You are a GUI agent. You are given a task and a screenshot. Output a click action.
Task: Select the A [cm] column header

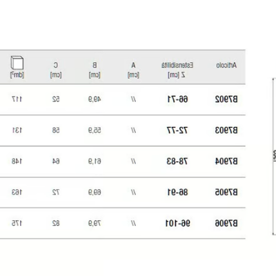click(133, 70)
